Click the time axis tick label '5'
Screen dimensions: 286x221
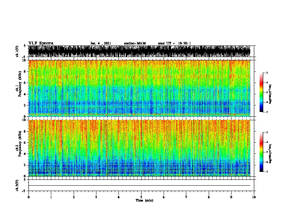(x=141, y=197)
